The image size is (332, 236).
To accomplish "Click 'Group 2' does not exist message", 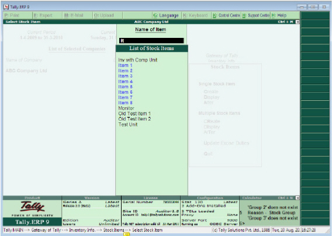I will 273,207.
